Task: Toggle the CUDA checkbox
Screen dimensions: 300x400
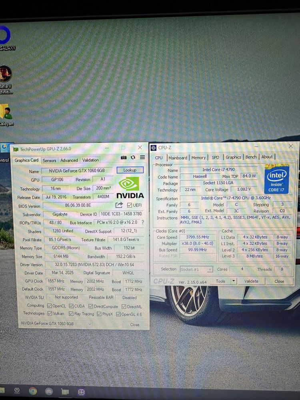Action: coord(71,306)
